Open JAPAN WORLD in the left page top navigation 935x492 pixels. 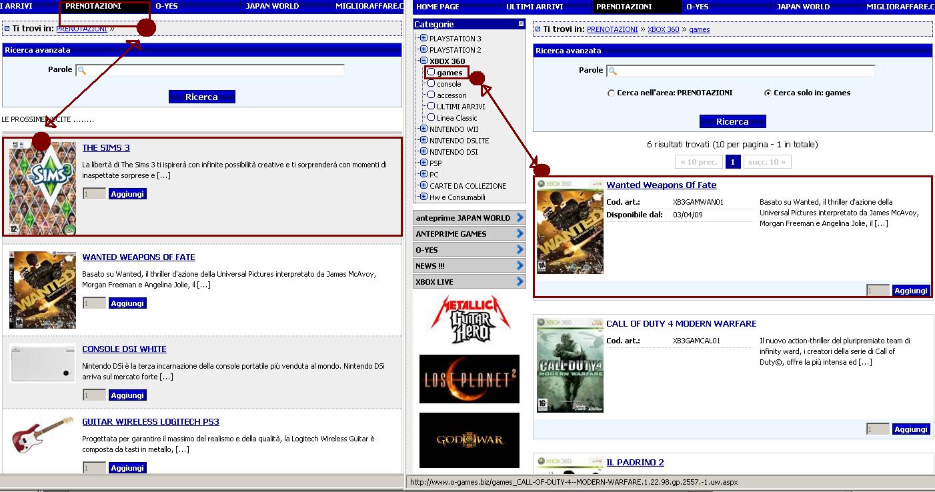tap(273, 7)
